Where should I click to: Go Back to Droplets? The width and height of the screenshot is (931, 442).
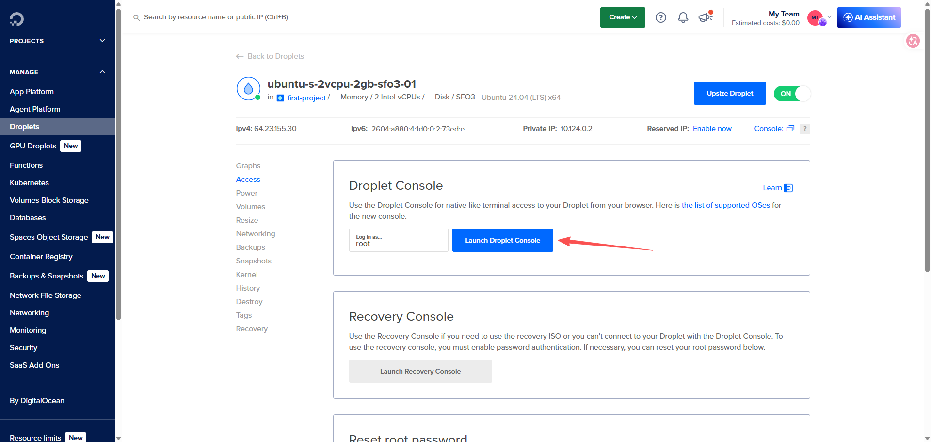coord(270,56)
